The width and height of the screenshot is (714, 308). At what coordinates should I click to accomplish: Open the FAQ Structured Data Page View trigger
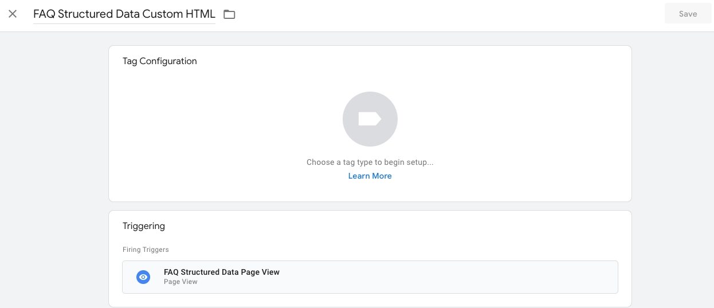(222, 272)
